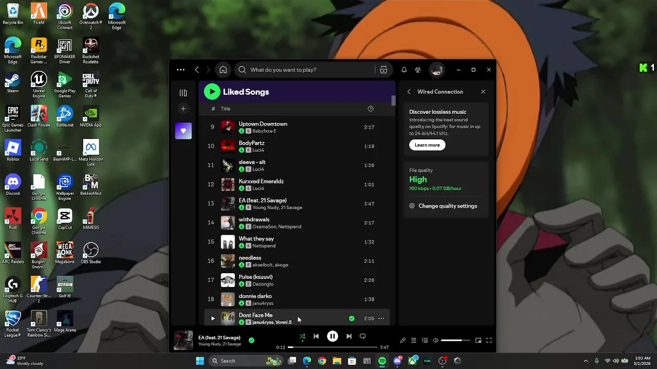The width and height of the screenshot is (657, 369).
Task: Enter full screen player
Action: pos(489,340)
